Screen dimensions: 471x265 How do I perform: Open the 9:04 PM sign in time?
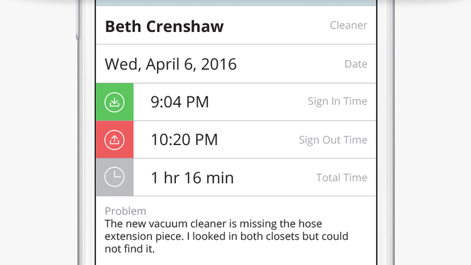180,102
